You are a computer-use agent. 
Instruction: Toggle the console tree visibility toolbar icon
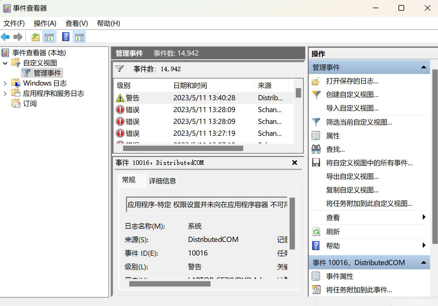coord(49,37)
